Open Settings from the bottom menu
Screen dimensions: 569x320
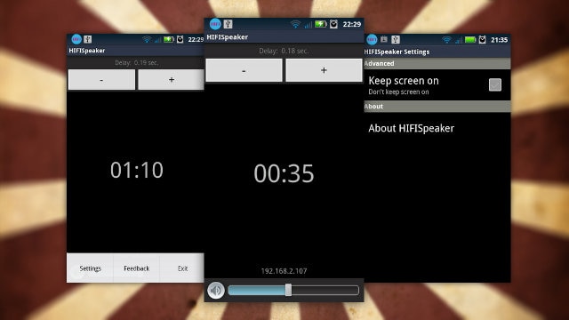click(90, 268)
